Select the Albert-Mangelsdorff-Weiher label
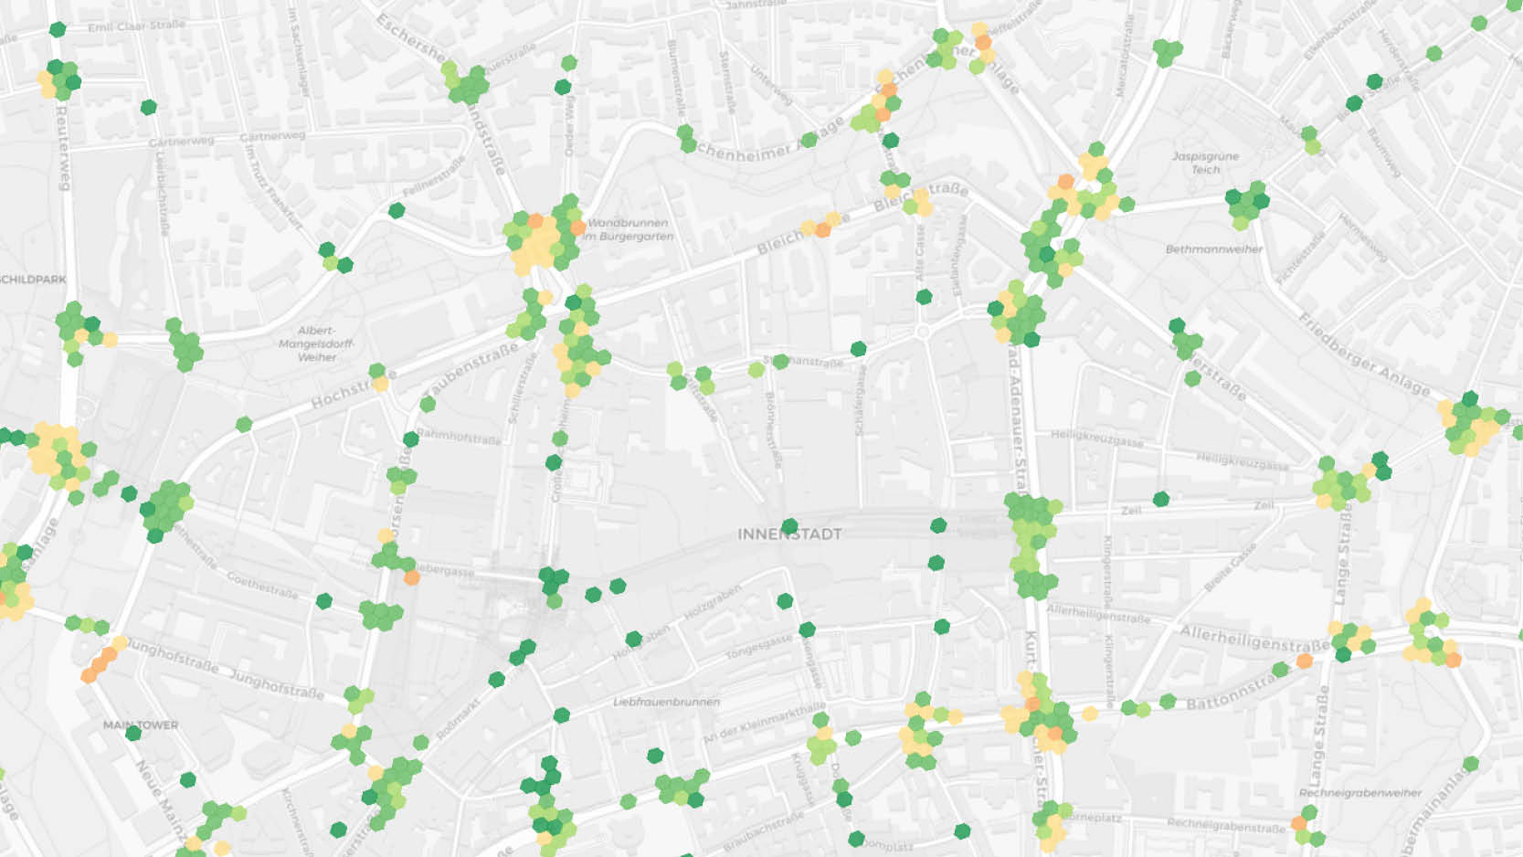 [x=316, y=344]
